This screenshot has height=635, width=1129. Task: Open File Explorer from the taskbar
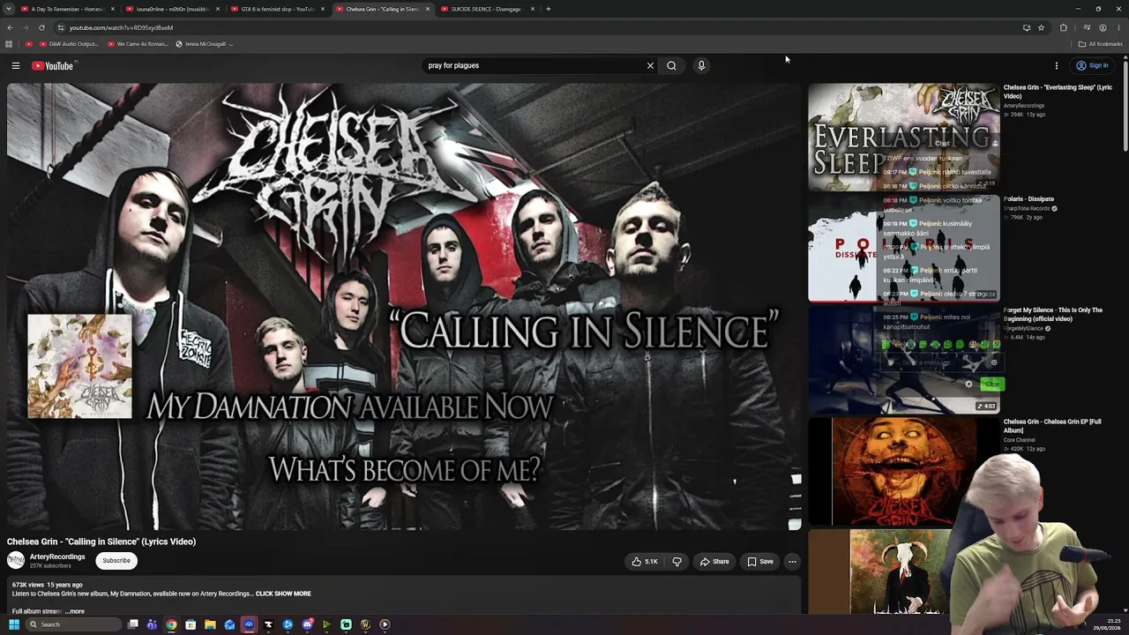[x=210, y=624]
